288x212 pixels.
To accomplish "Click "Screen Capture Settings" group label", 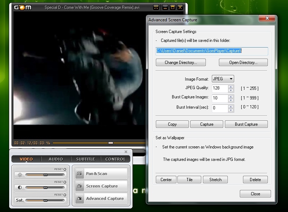I will pos(176,32).
